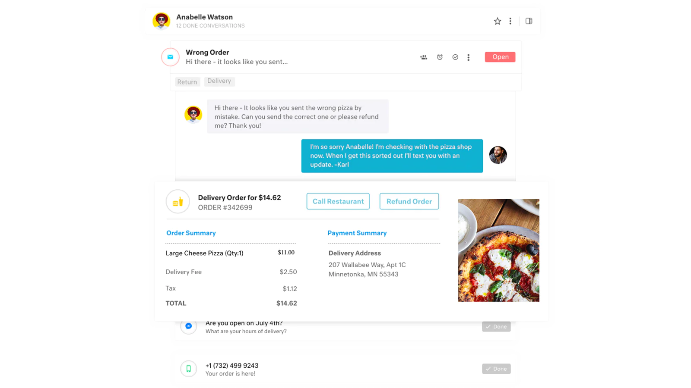The image size is (691, 388).
Task: Toggle the side panel layout icon
Action: (x=529, y=21)
